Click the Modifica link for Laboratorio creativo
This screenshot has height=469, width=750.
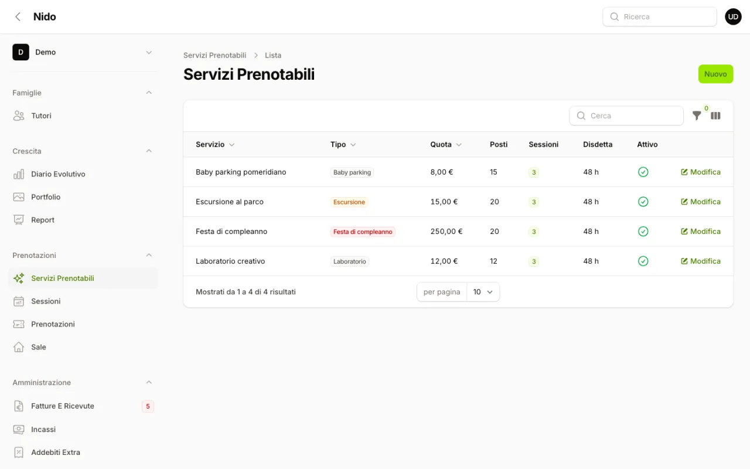(701, 261)
